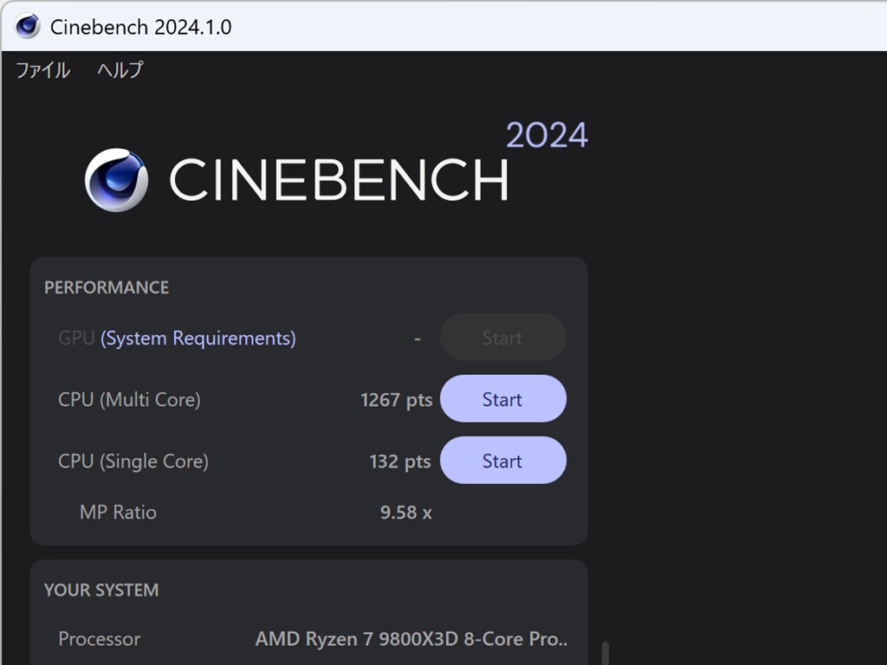The image size is (887, 665).
Task: Click the YOUR SYSTEM section header
Action: coord(101,590)
